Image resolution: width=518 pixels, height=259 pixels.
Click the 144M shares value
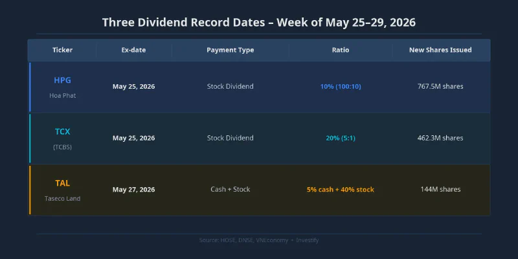[x=440, y=190]
